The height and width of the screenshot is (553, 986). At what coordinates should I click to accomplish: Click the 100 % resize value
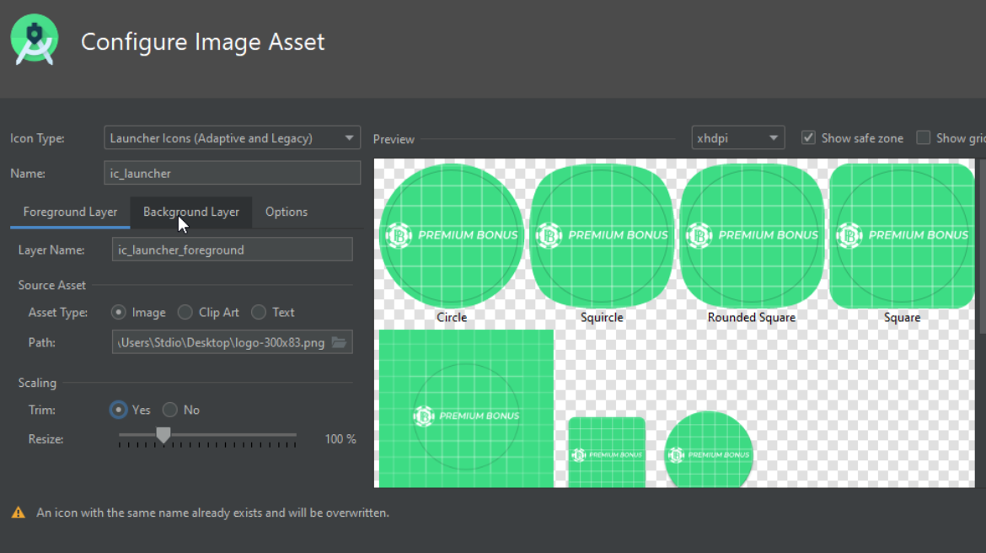[x=340, y=439]
